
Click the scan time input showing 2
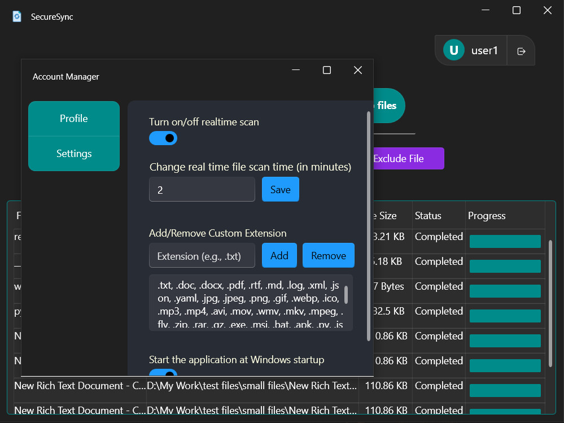coord(202,189)
